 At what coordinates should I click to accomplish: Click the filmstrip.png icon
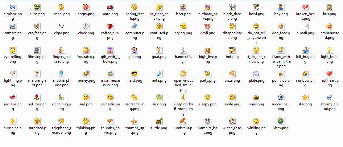click(37, 50)
